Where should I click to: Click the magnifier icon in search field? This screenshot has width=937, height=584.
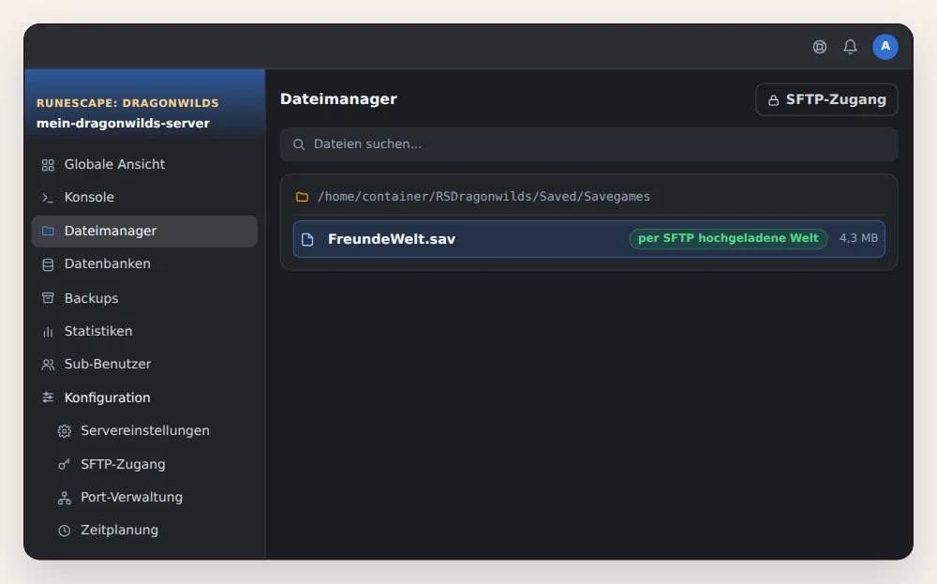299,144
